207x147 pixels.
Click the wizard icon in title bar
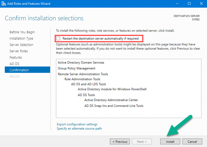(4, 3)
